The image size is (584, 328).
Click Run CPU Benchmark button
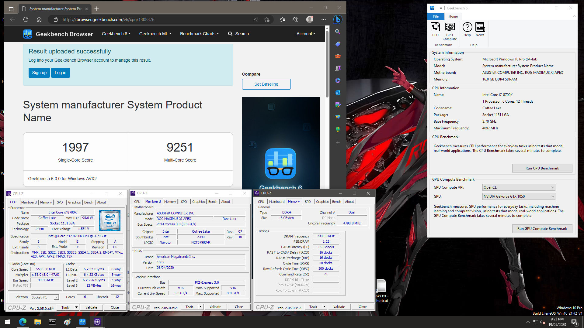coord(542,168)
